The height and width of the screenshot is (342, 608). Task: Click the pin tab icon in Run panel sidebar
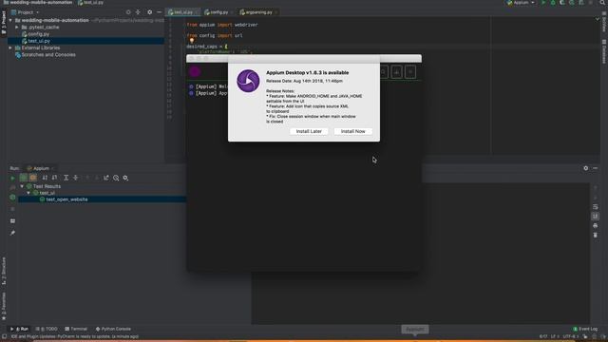[x=12, y=233]
